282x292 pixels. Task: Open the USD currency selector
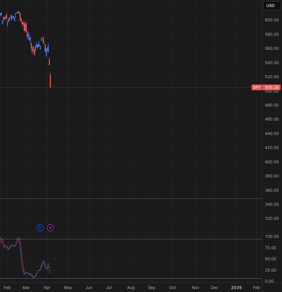pyautogui.click(x=272, y=6)
